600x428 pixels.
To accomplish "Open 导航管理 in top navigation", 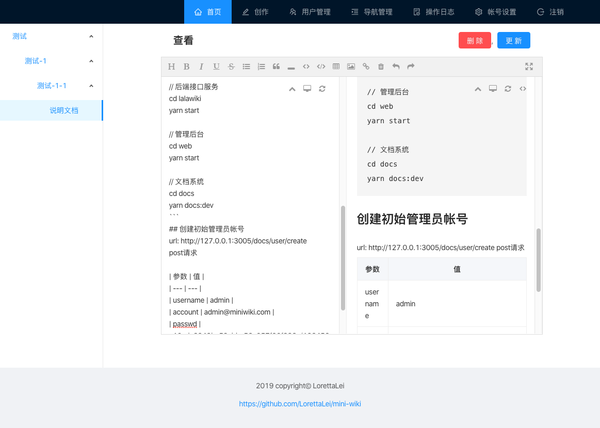I will point(372,12).
